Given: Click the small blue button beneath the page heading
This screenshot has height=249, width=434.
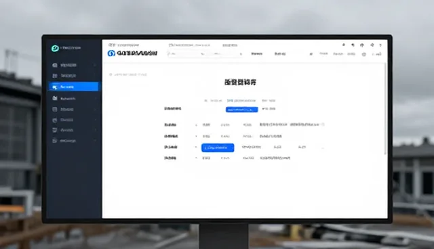Looking at the screenshot, I should tap(241, 110).
